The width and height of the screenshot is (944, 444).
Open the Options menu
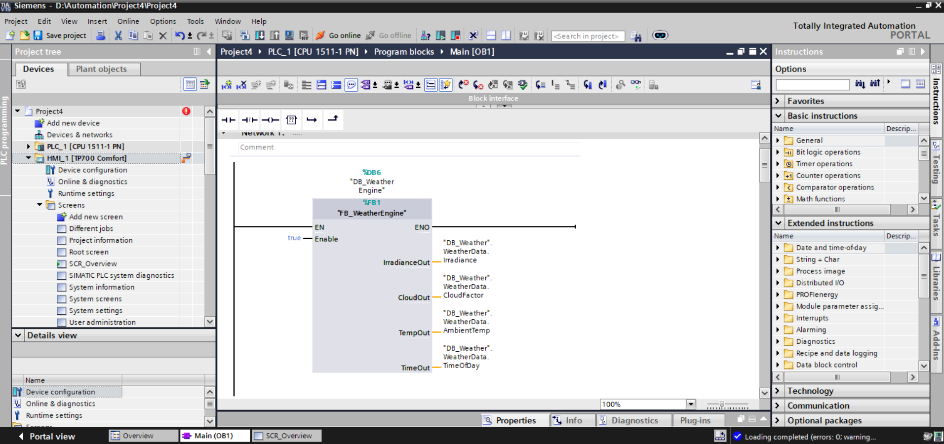pyautogui.click(x=163, y=21)
